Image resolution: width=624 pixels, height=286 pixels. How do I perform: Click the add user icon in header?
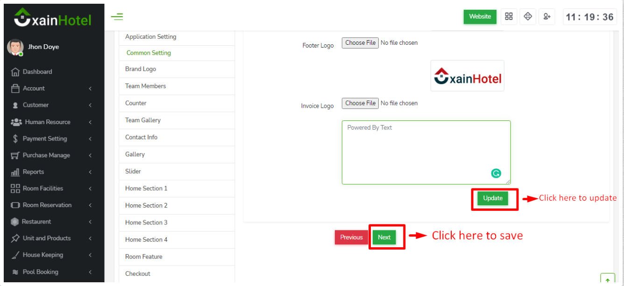click(546, 17)
